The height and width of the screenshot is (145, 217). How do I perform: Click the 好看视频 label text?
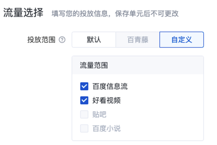coord(107,100)
